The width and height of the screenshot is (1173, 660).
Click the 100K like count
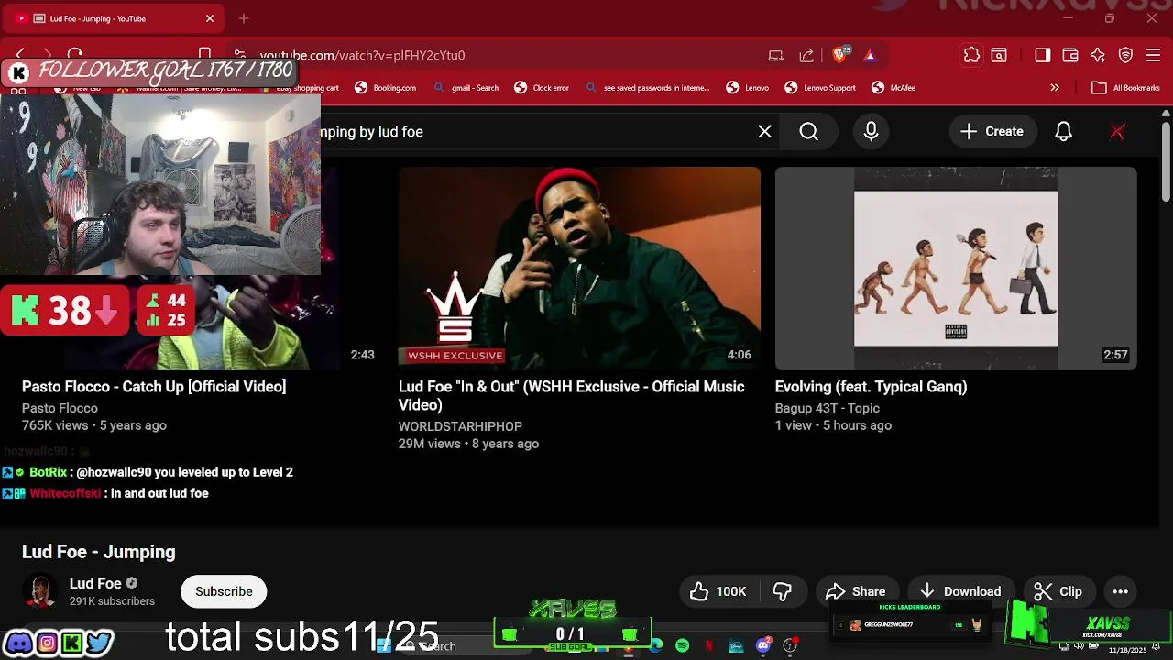pyautogui.click(x=731, y=591)
